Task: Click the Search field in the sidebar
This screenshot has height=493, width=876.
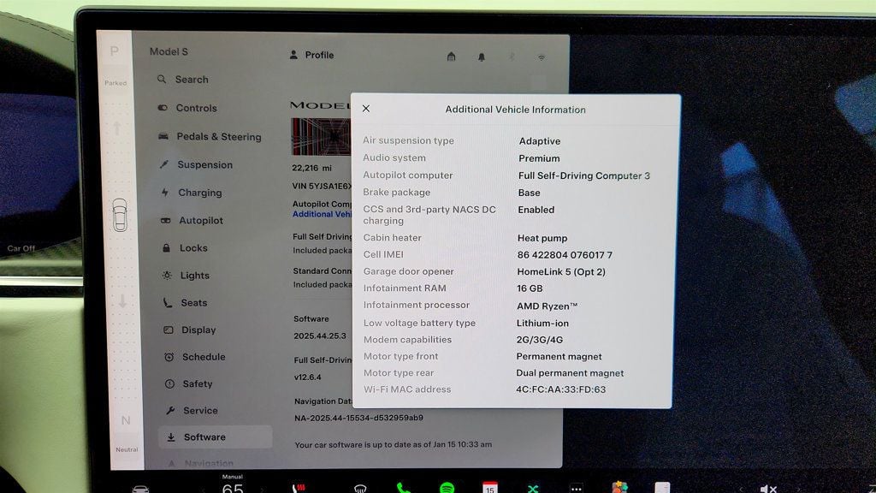Action: tap(192, 80)
